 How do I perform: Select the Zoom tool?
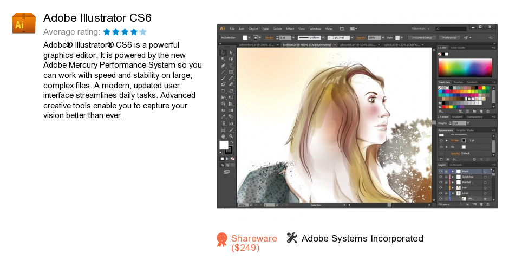(231, 136)
